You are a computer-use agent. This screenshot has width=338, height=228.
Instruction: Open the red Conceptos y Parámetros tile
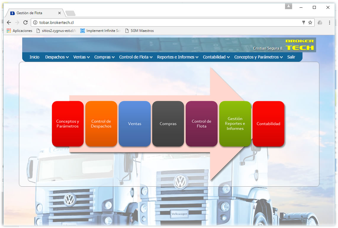click(x=67, y=124)
